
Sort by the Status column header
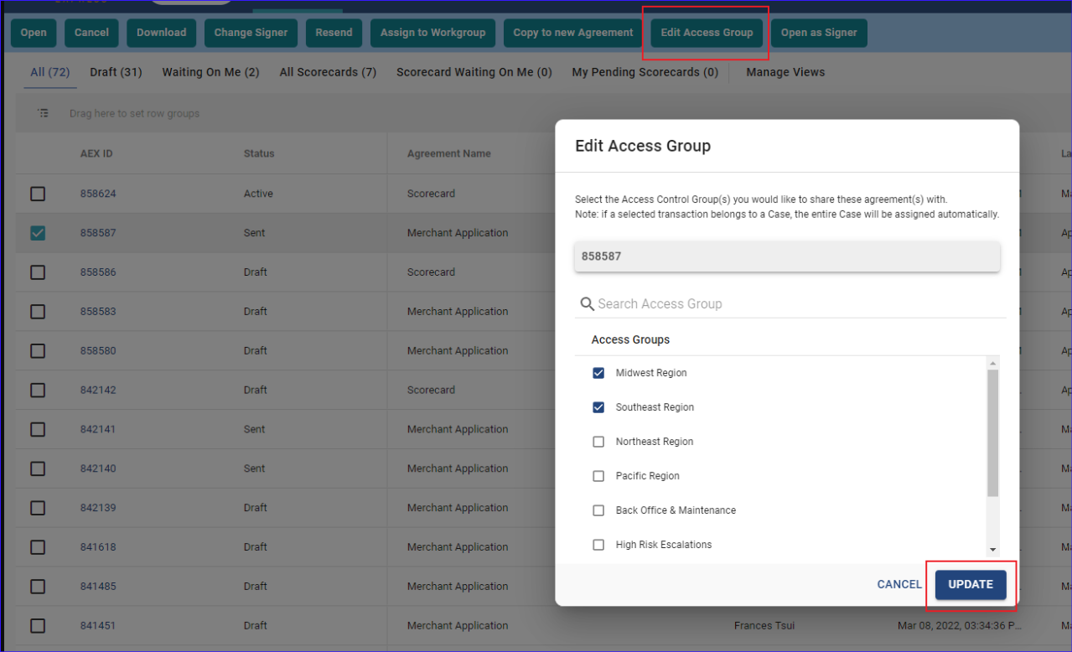click(x=259, y=153)
